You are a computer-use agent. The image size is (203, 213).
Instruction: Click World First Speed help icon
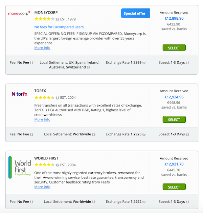(187, 202)
